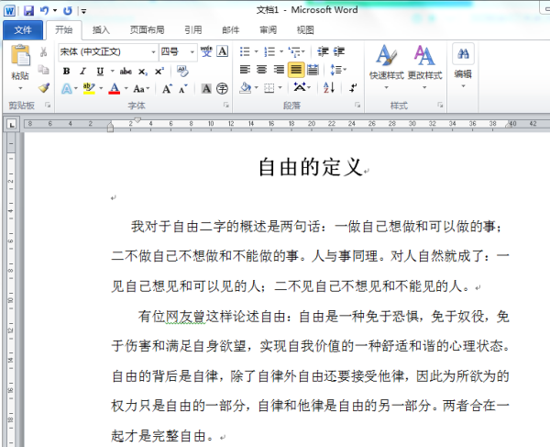Click the Shrink Font icon

pos(183,89)
